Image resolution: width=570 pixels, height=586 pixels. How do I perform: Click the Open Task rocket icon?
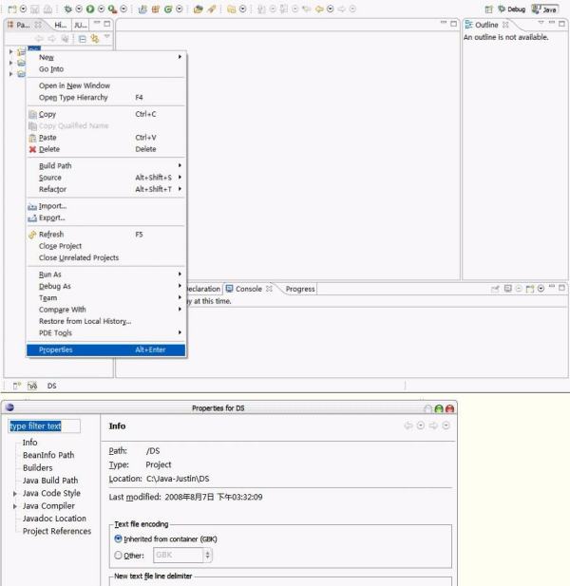point(212,9)
